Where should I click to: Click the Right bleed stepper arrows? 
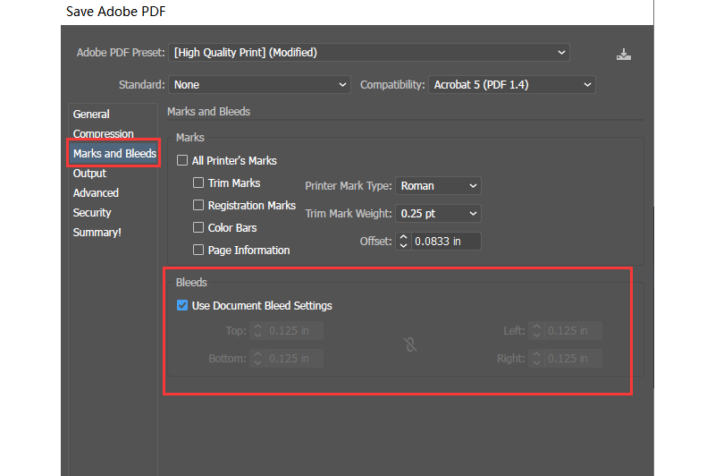tap(536, 358)
